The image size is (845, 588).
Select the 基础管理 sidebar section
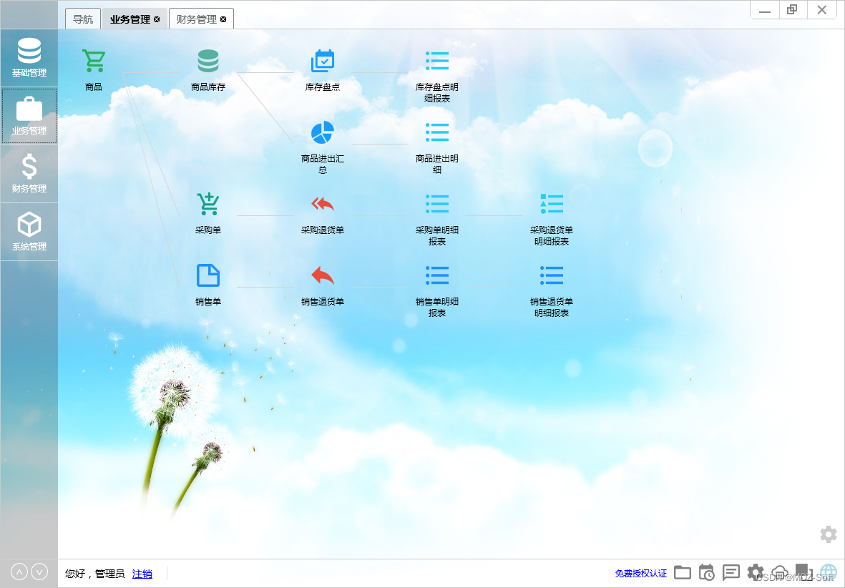[29, 57]
